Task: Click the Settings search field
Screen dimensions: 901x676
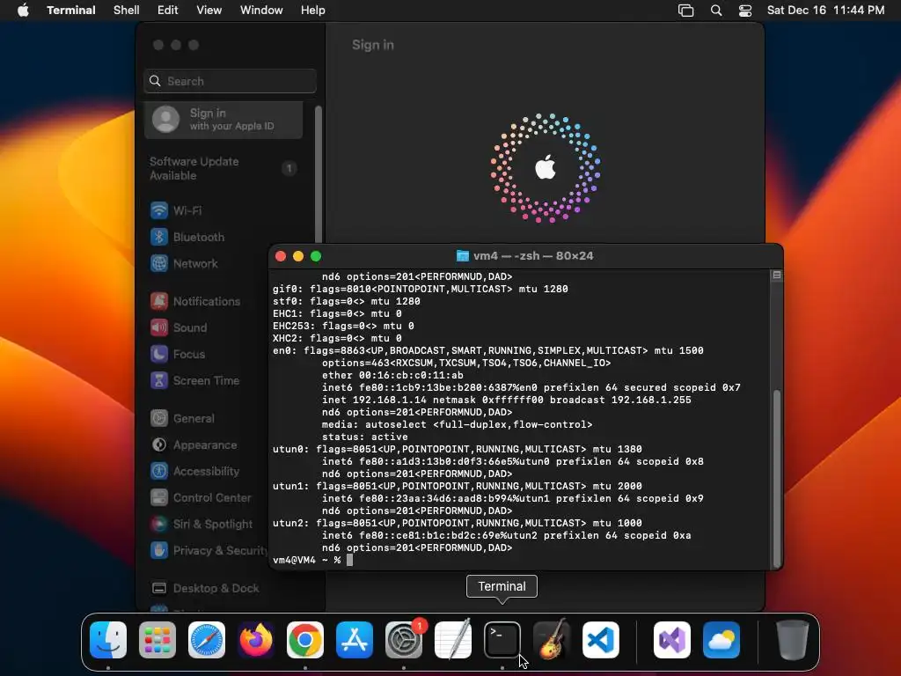Action: point(230,81)
